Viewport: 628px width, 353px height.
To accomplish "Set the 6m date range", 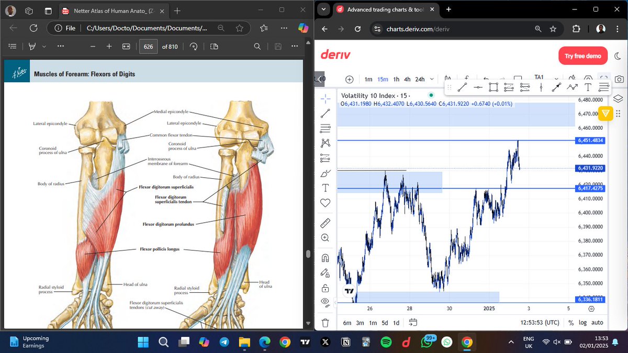I will pos(347,323).
